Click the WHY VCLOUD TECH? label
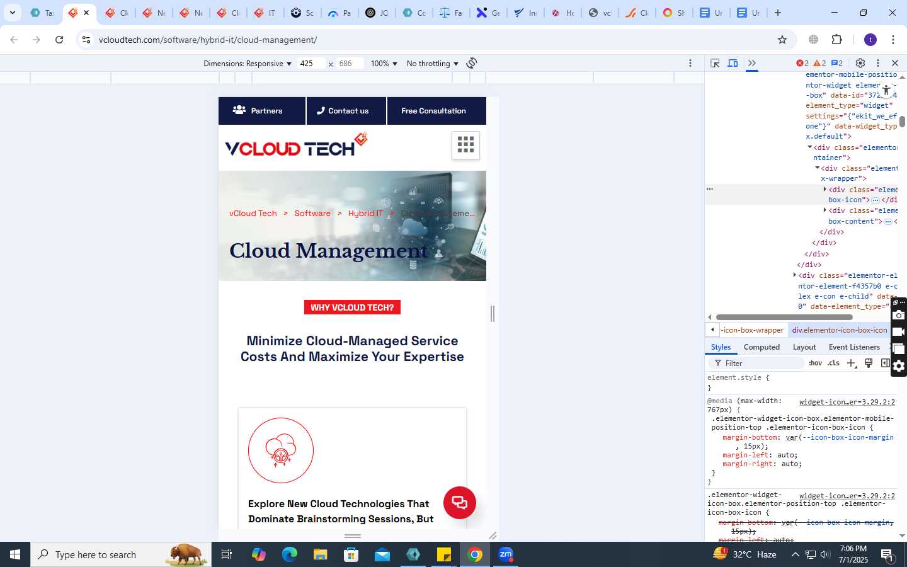 tap(352, 307)
